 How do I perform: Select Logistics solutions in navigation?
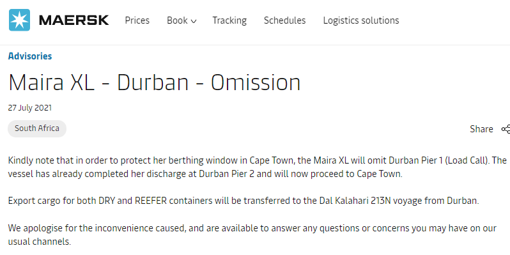point(361,20)
